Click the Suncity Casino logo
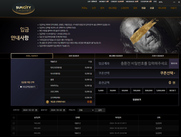 click(24, 8)
